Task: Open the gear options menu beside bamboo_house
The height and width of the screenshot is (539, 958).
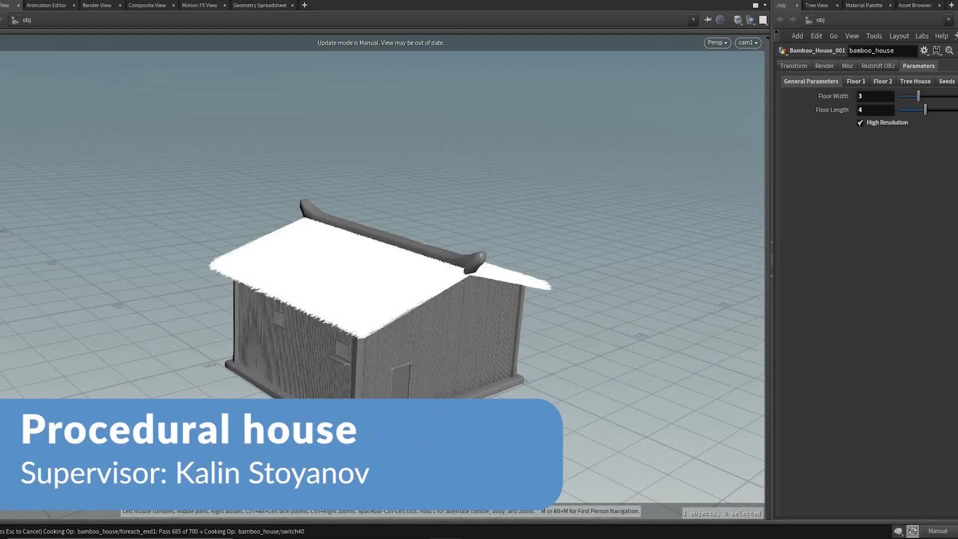Action: coord(925,50)
